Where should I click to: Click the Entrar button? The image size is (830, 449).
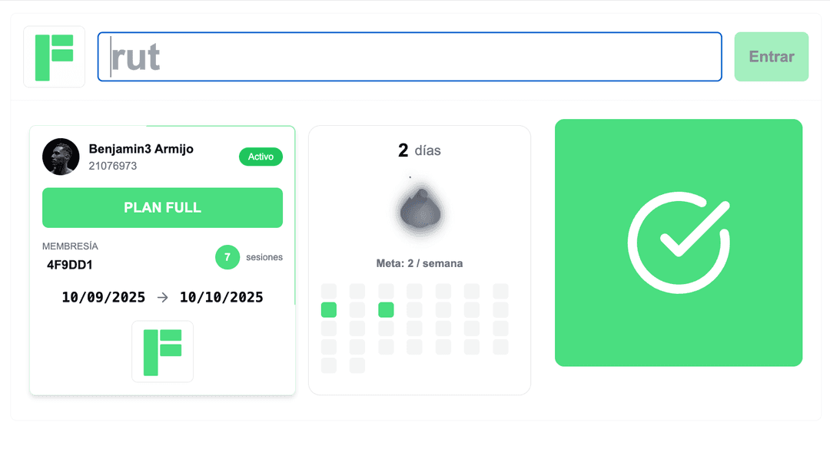tap(771, 56)
